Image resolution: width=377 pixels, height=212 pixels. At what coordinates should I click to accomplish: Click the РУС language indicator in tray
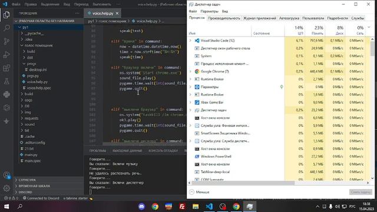[352, 207]
